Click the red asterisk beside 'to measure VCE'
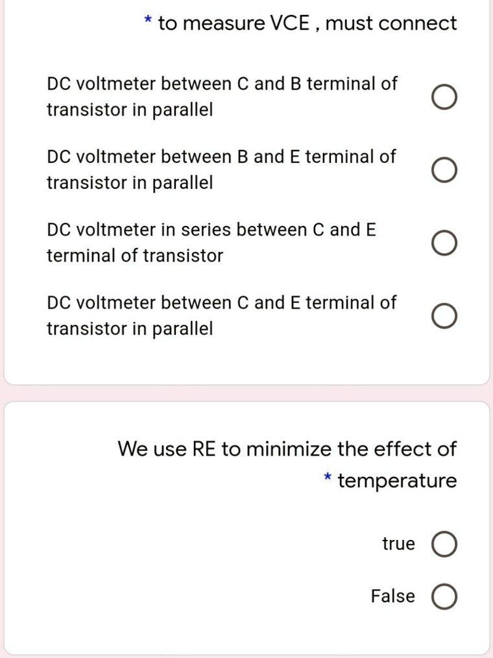Viewport: 493px width, 658px height. point(147,21)
